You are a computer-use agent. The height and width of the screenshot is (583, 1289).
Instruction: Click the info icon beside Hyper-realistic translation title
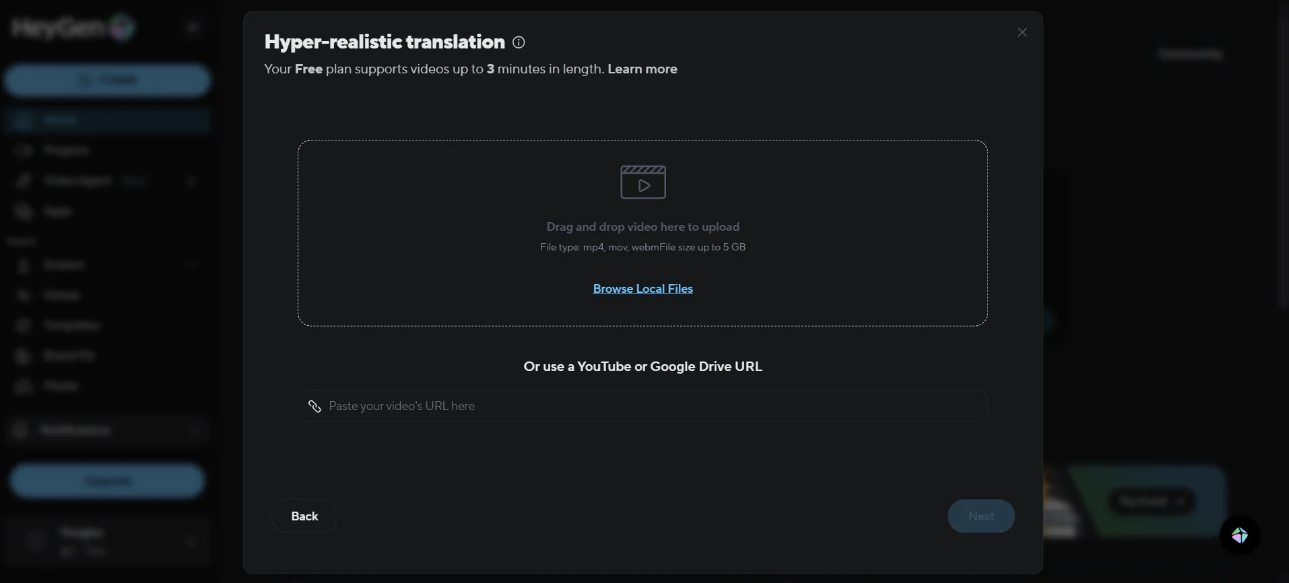[519, 42]
